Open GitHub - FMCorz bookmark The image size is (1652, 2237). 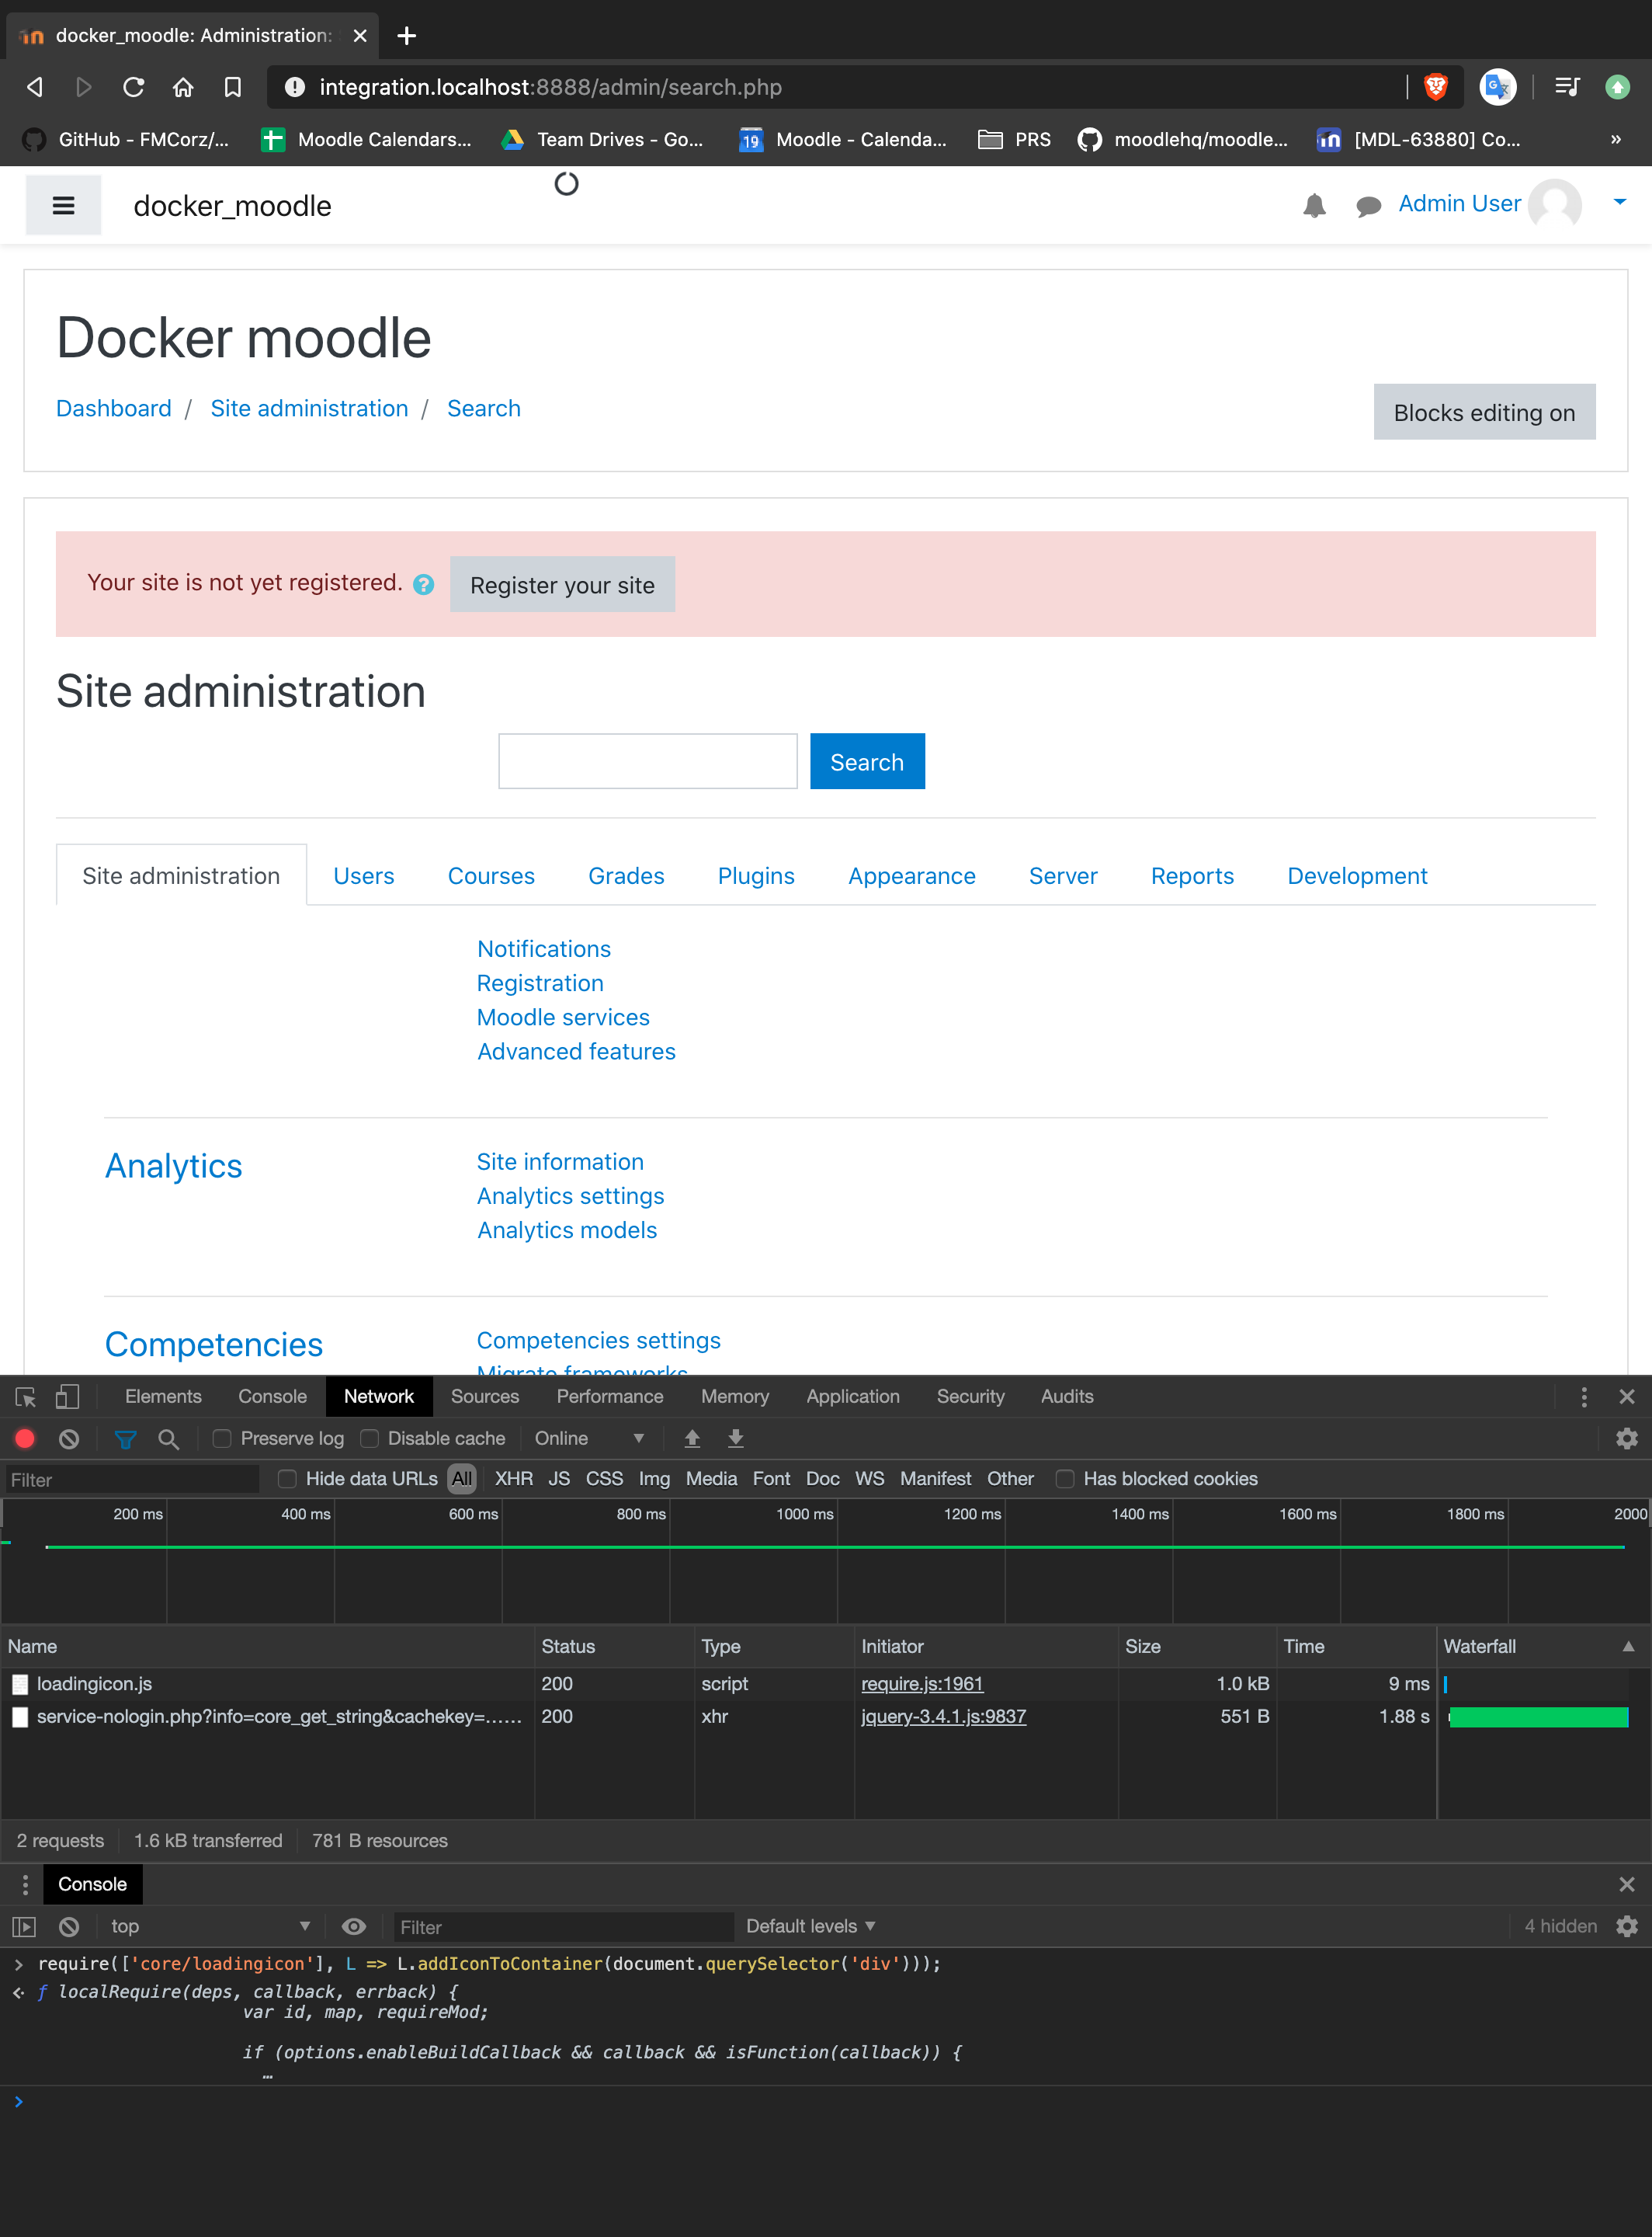pyautogui.click(x=127, y=139)
